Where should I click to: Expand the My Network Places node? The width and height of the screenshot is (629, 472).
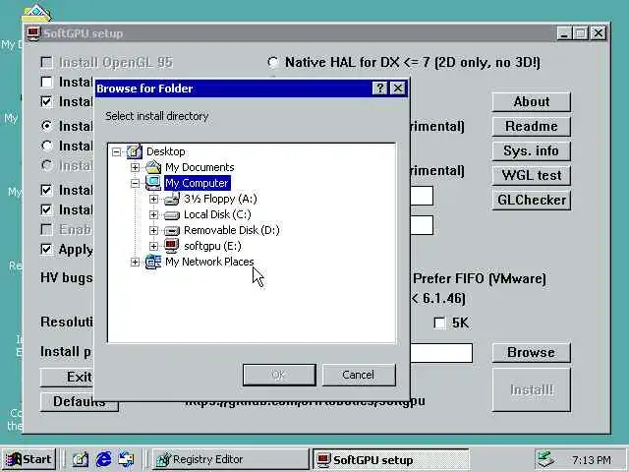[136, 263]
